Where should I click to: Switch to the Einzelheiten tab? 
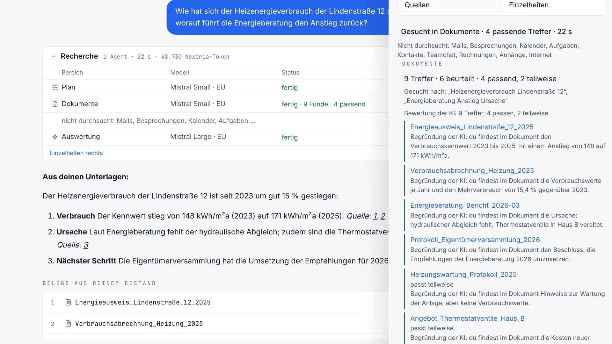coord(554,6)
